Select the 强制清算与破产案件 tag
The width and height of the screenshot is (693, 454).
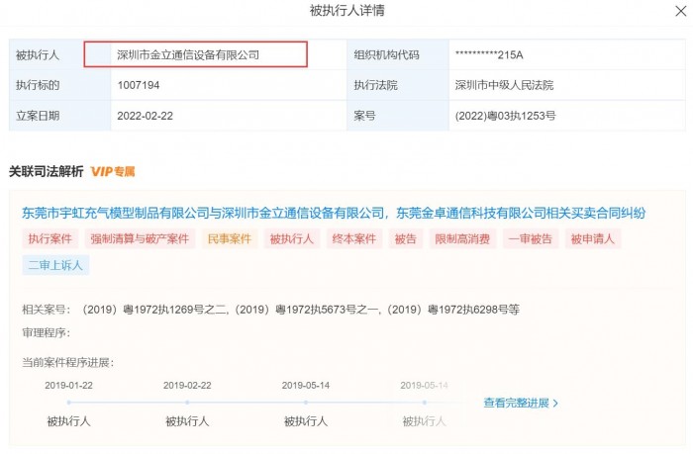[140, 239]
